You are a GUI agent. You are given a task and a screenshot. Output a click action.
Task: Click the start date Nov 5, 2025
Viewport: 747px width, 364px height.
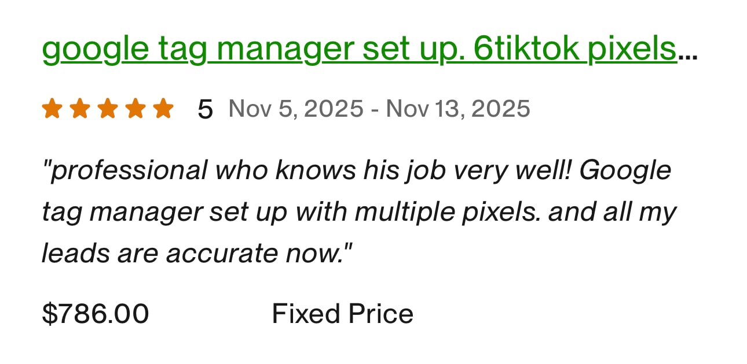(x=296, y=109)
